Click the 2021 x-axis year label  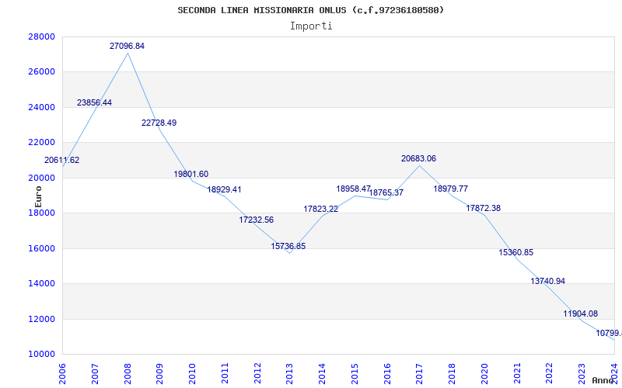(x=517, y=373)
